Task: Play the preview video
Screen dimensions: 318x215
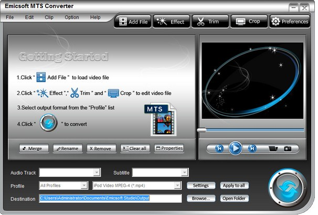Action: tap(235, 148)
